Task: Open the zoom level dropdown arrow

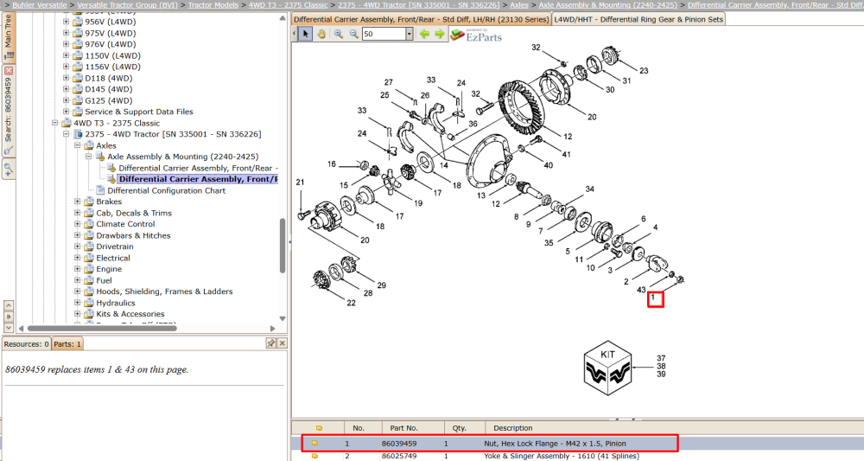Action: (409, 35)
